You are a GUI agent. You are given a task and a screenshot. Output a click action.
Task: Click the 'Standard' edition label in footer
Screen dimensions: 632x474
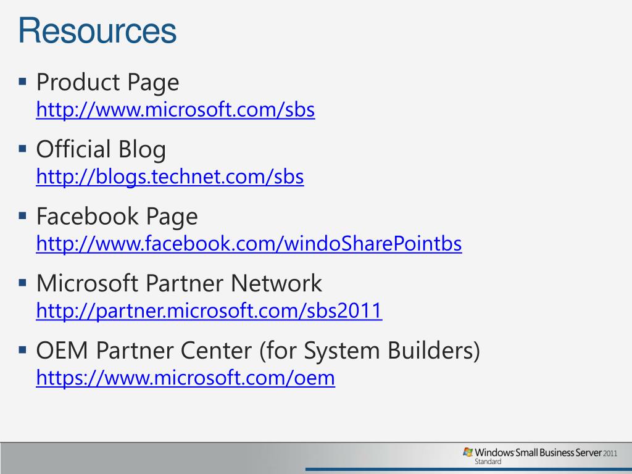coord(488,462)
